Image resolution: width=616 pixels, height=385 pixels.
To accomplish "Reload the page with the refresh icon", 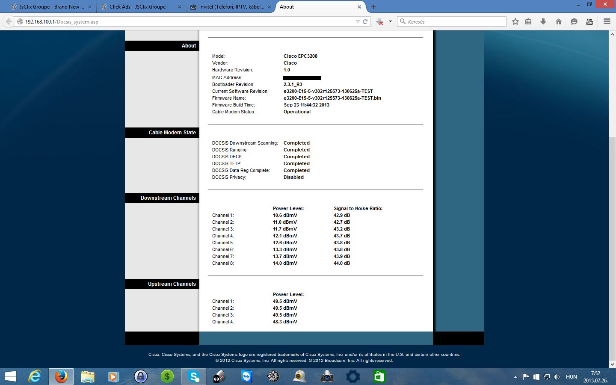I will tap(365, 21).
